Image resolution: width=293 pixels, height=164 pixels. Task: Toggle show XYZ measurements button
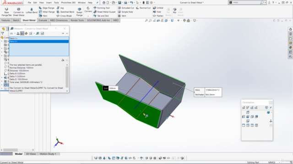(x=22, y=33)
